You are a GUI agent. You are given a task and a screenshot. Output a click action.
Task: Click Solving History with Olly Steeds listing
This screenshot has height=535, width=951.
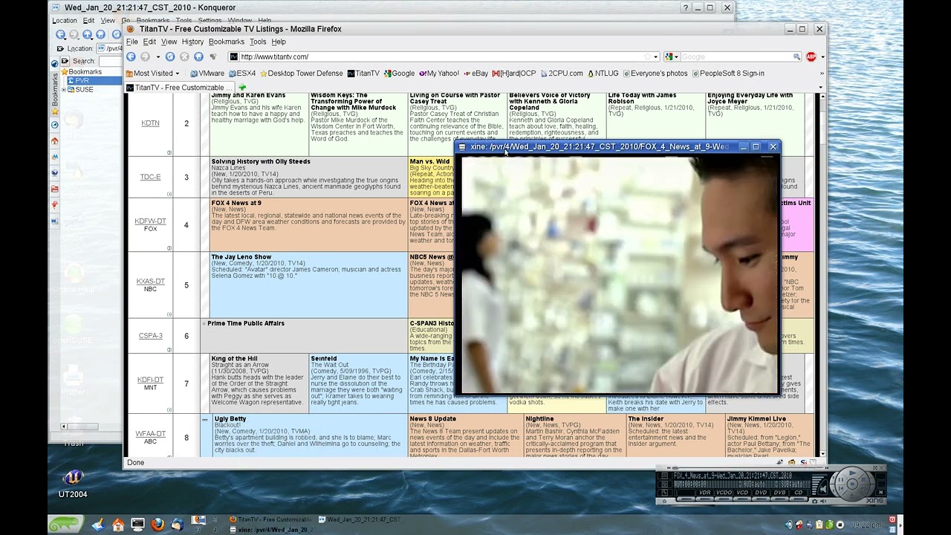(308, 177)
